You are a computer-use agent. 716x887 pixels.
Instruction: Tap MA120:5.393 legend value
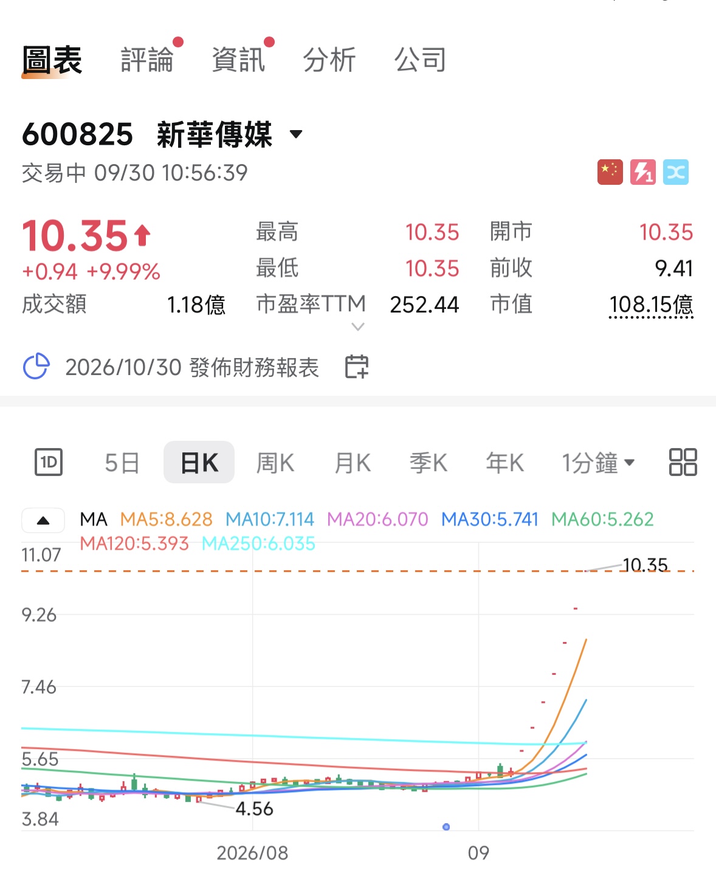tap(134, 544)
